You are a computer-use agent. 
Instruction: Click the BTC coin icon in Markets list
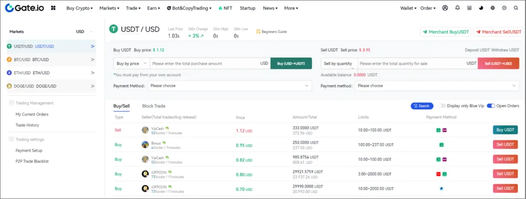(9, 59)
